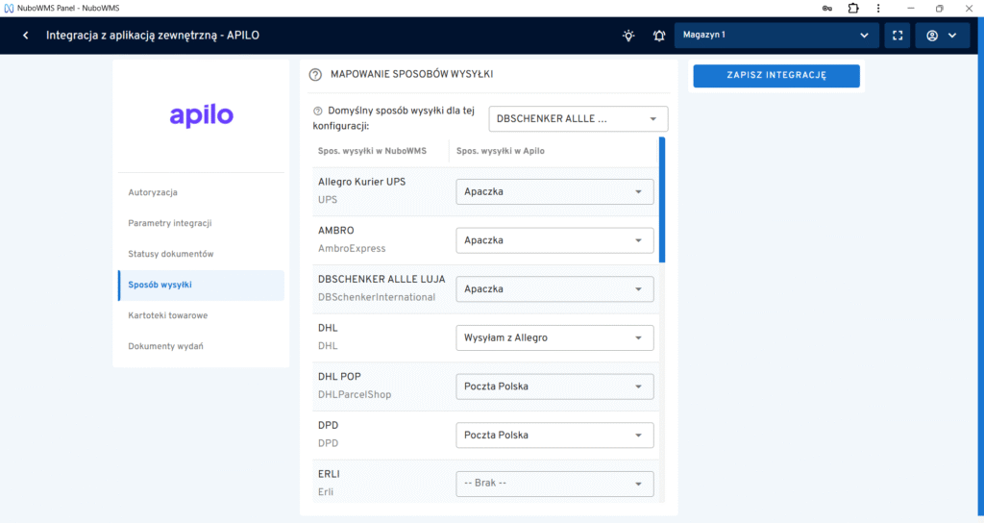Click the back arrow in header
This screenshot has height=523, width=984.
[x=25, y=36]
